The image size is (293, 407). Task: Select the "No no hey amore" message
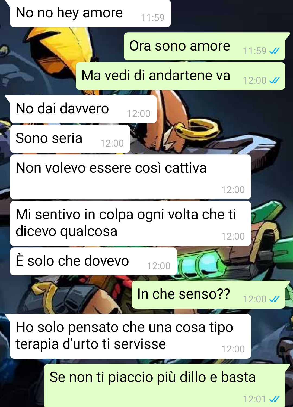[x=90, y=13]
